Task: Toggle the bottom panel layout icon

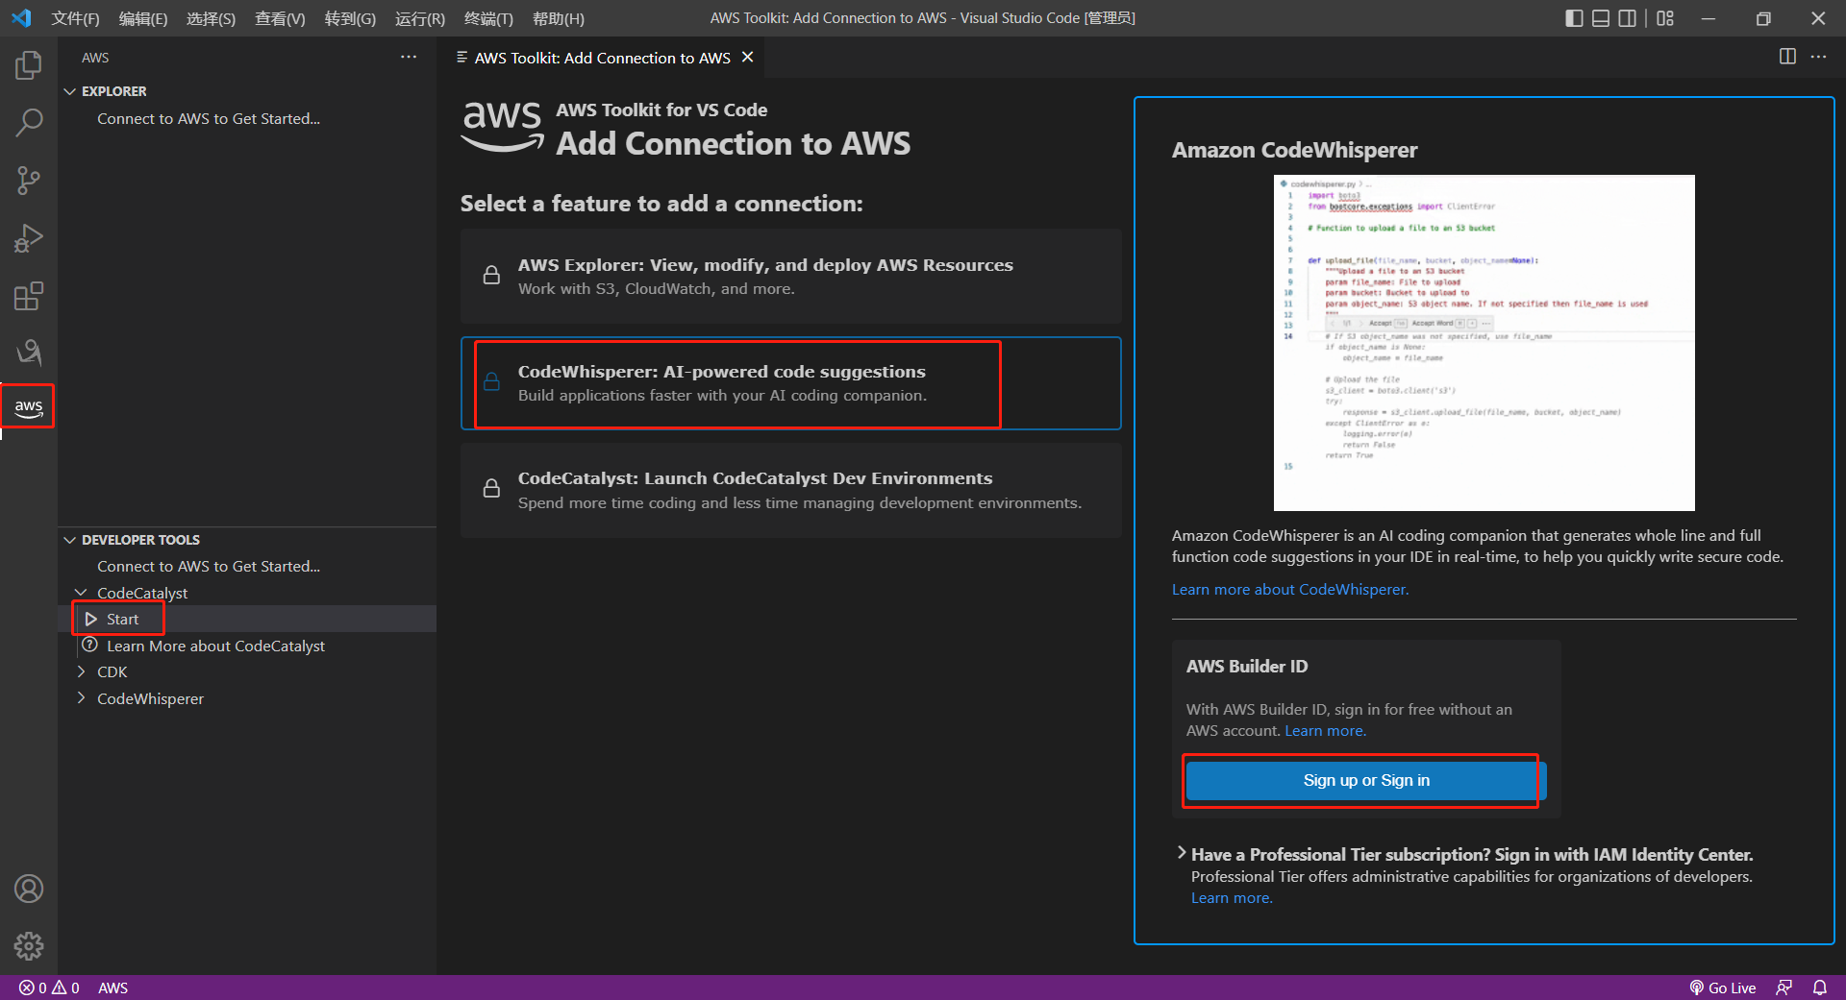Action: click(1601, 18)
